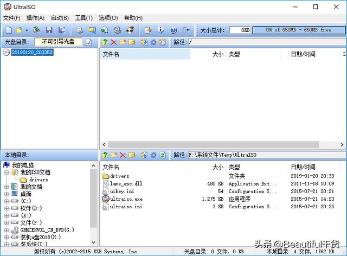Image resolution: width=347 pixels, height=256 pixels.
Task: Open the 帮助(H) menu
Action: pyautogui.click(x=133, y=18)
